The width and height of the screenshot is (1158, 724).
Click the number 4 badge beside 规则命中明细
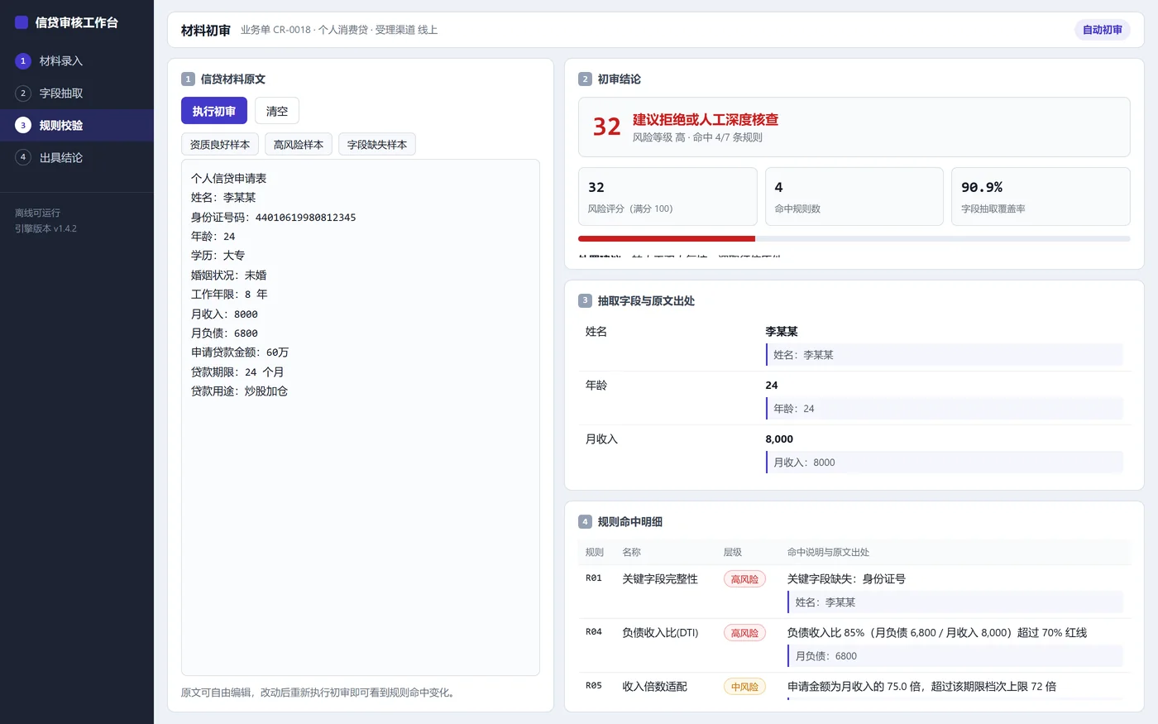pyautogui.click(x=585, y=522)
